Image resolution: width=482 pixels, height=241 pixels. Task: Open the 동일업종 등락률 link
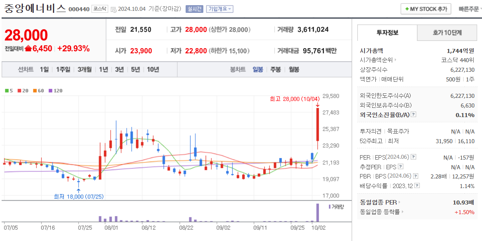(382, 212)
